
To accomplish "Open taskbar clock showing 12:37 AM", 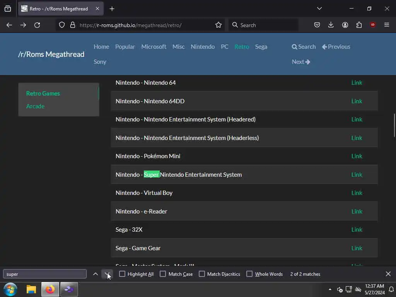I will (x=374, y=289).
